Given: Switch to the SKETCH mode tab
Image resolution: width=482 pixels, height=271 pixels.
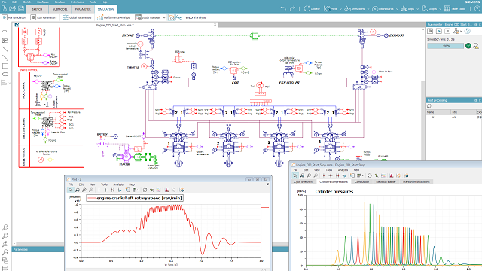Looking at the screenshot, I should [37, 9].
